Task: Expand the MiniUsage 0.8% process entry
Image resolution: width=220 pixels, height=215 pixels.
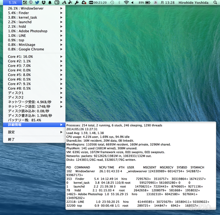Action: (x=34, y=45)
